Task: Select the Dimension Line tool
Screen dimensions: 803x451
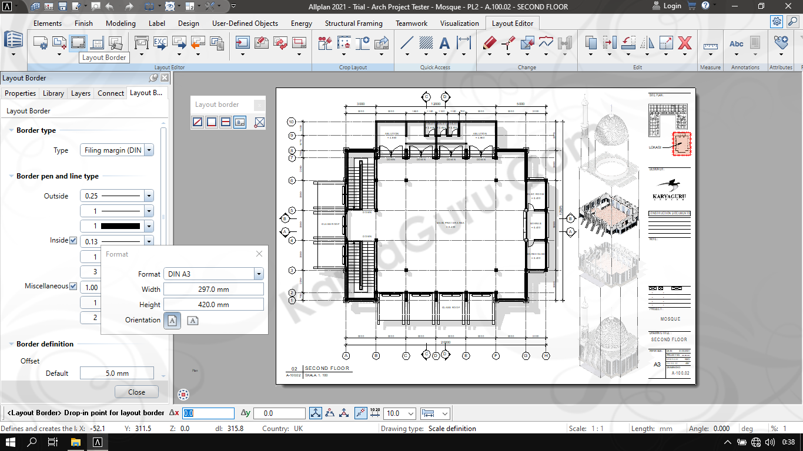Action: click(x=464, y=43)
